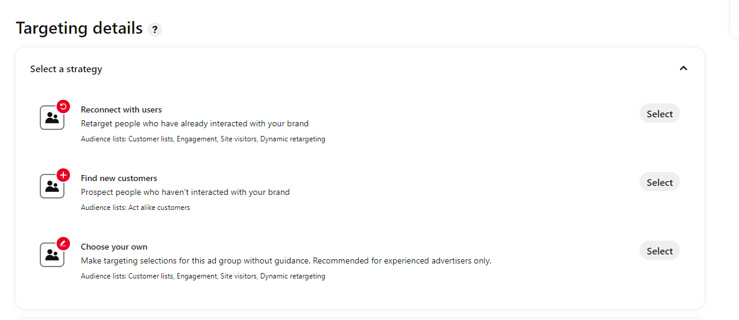Click the Reconnect with users people icon

click(x=52, y=118)
